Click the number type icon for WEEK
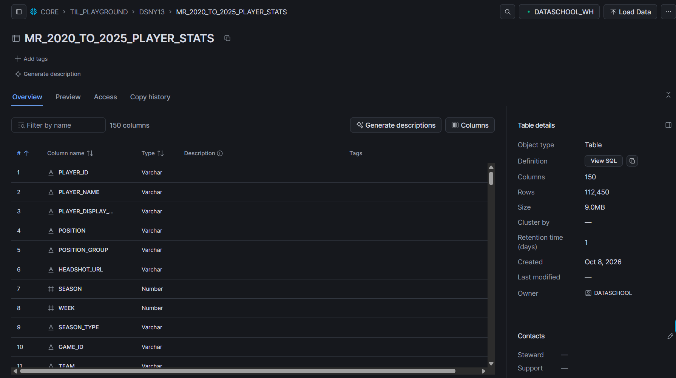Viewport: 676px width, 378px height. point(51,308)
